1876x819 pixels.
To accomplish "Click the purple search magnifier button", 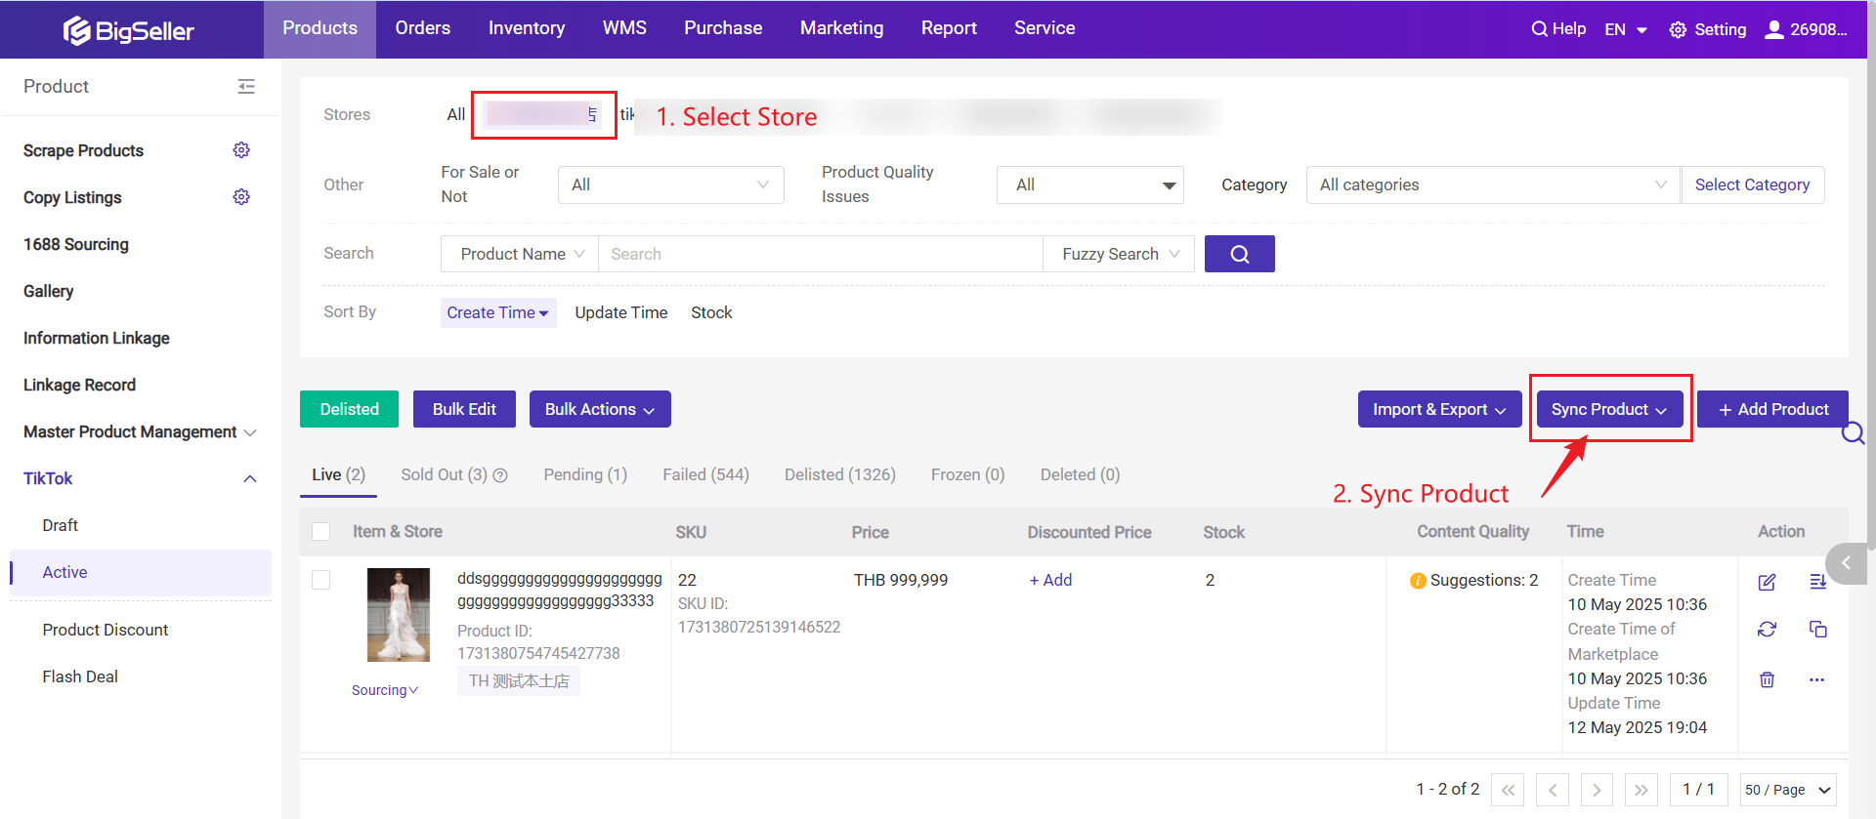I will tap(1239, 254).
